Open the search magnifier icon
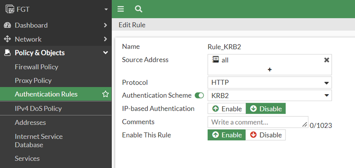 pos(139,9)
